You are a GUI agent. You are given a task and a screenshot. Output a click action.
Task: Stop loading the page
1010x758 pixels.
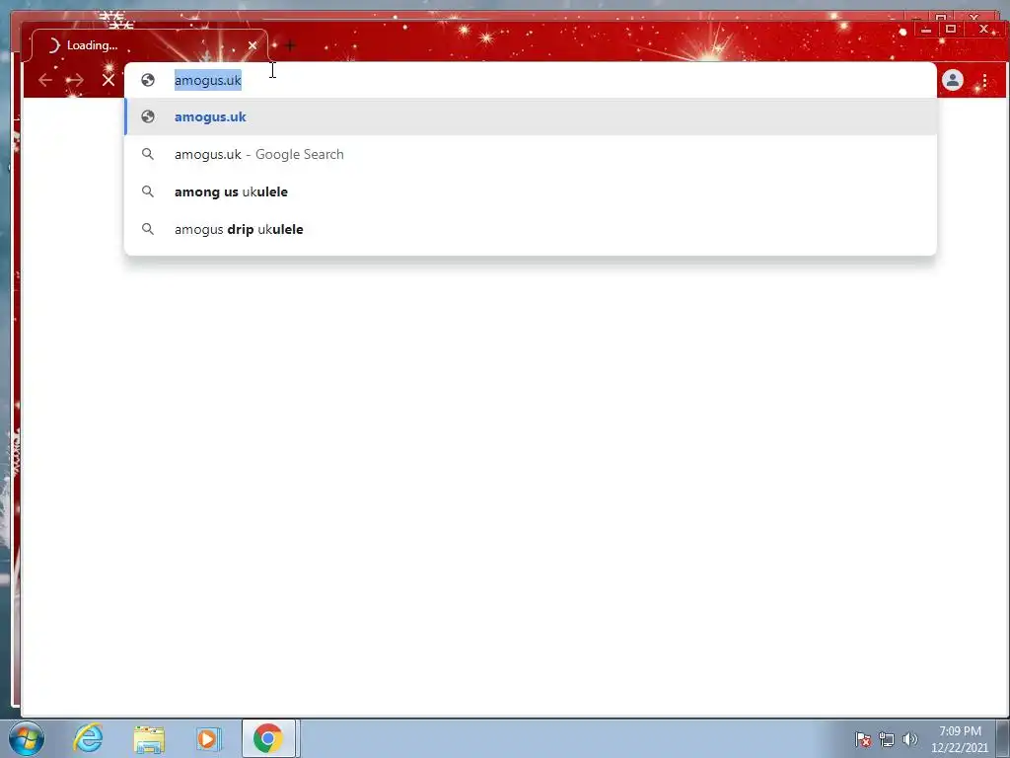(x=108, y=80)
